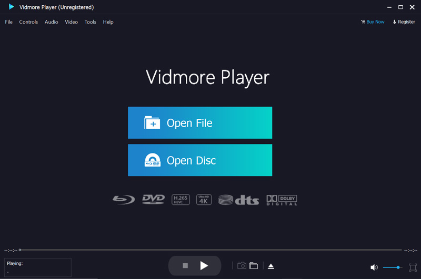
Task: Close the Vidmore Player window
Action: [412, 7]
